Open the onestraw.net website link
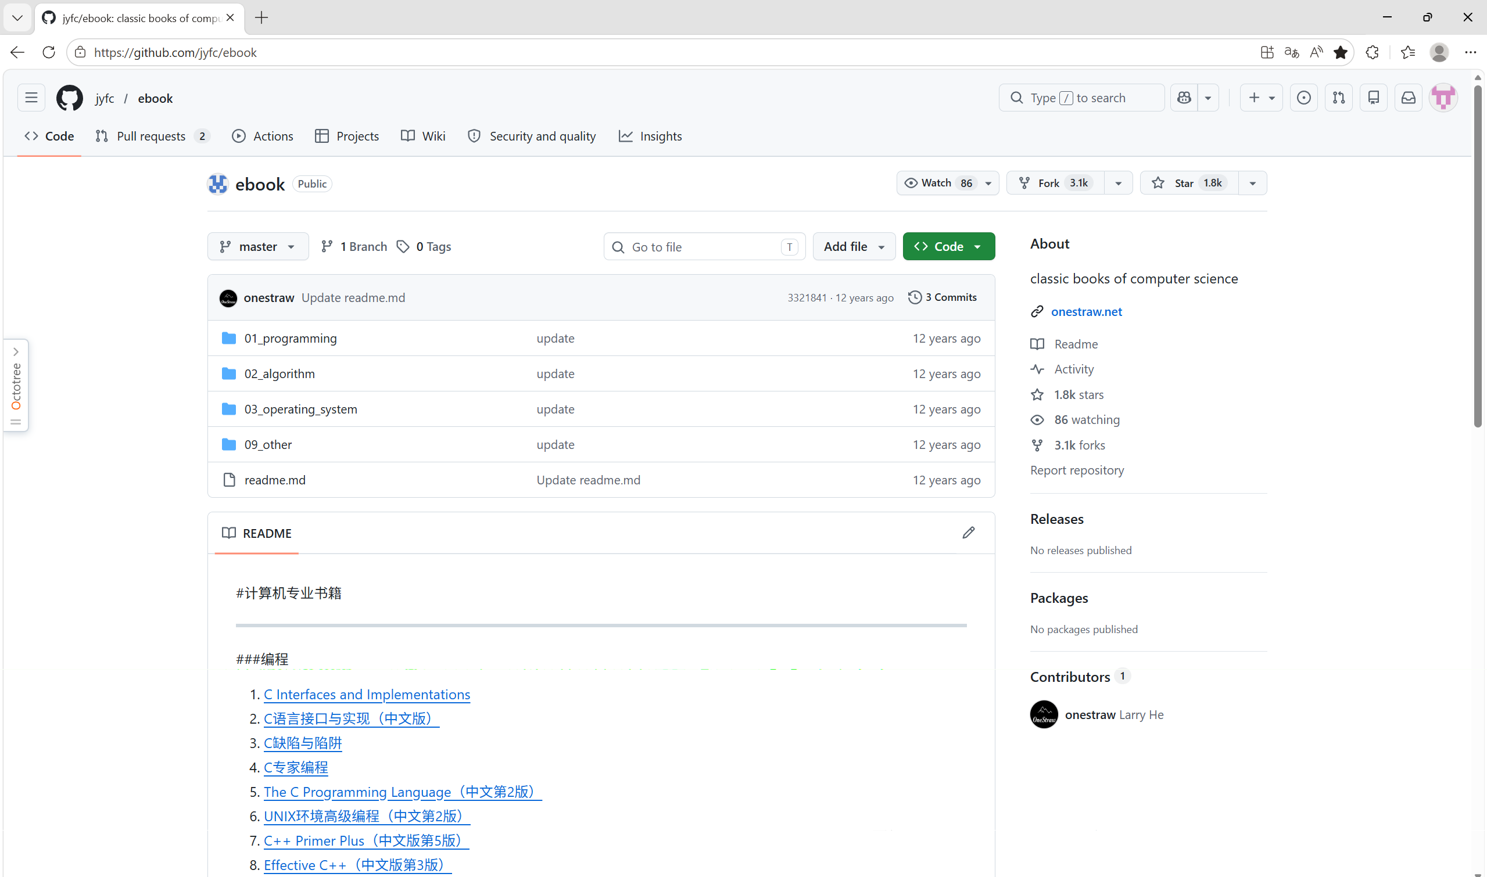Screen dimensions: 1487x877 [x=1086, y=312]
